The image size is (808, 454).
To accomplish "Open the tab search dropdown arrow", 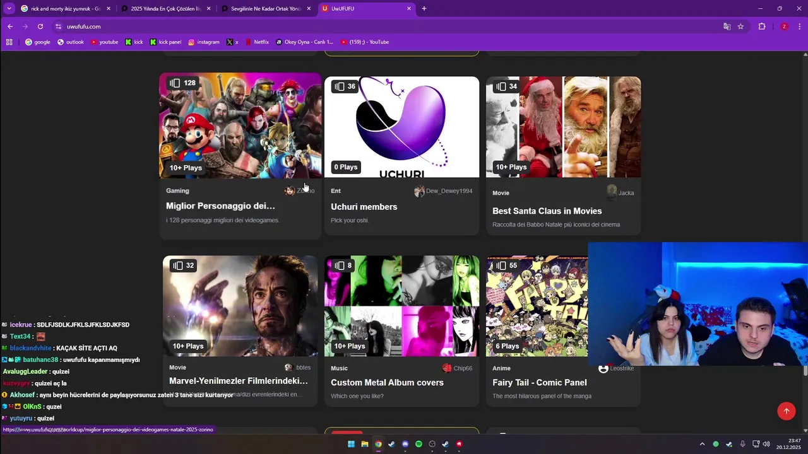I will pos(9,9).
